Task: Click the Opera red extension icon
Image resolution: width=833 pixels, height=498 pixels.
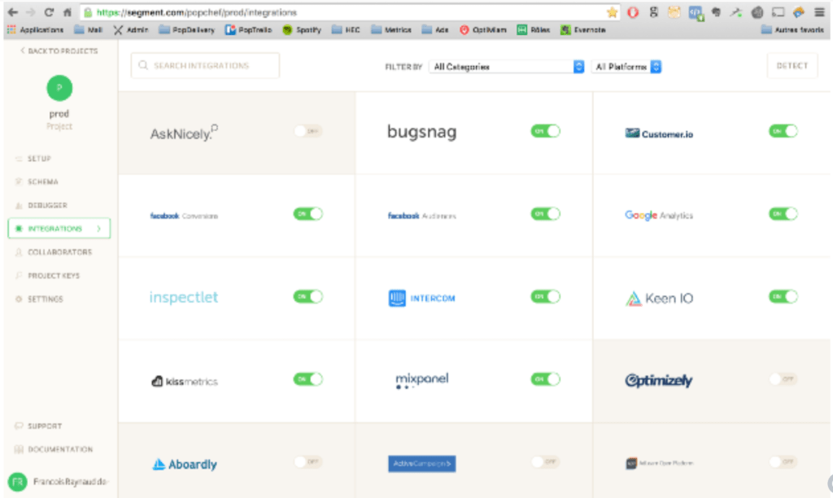Action: (633, 12)
